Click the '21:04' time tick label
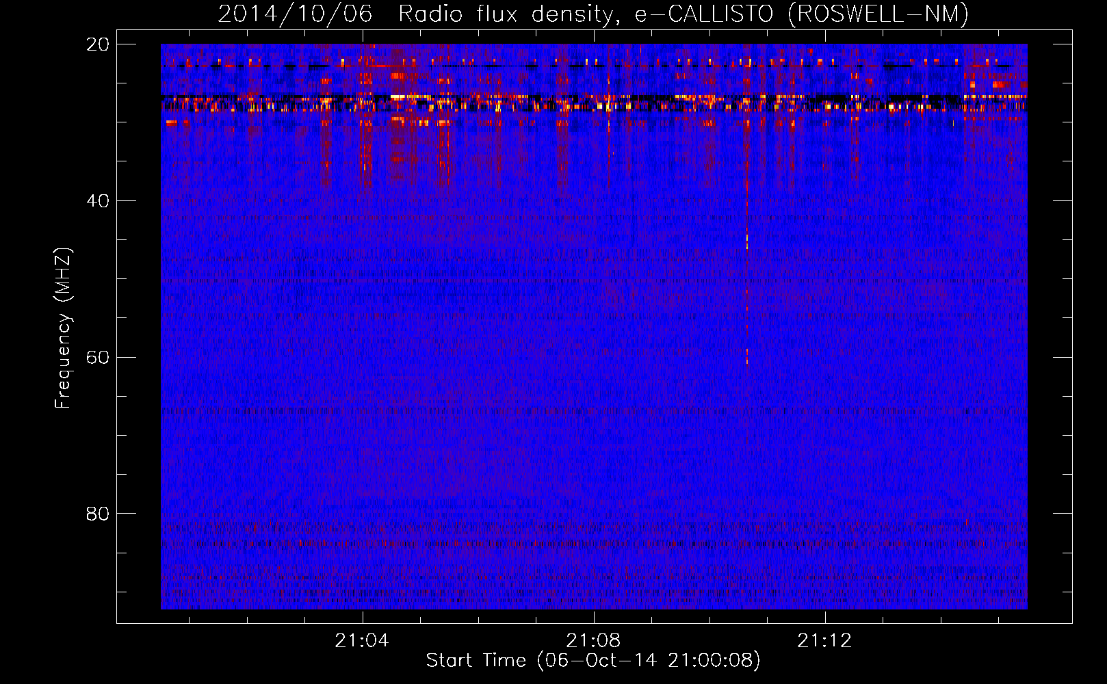Screen dimensions: 1107x684 coord(362,640)
